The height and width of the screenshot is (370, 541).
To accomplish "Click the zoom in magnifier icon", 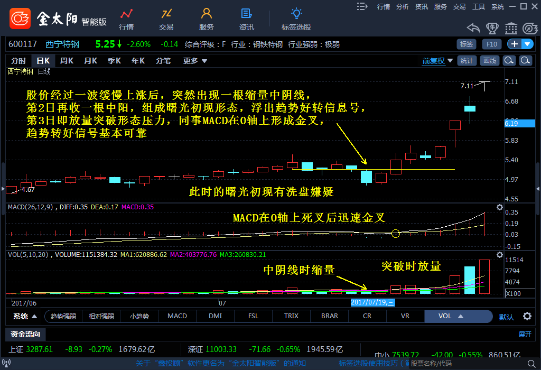I will (509, 61).
